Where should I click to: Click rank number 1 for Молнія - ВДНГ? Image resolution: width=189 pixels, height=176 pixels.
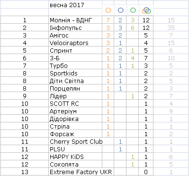coord(25,20)
